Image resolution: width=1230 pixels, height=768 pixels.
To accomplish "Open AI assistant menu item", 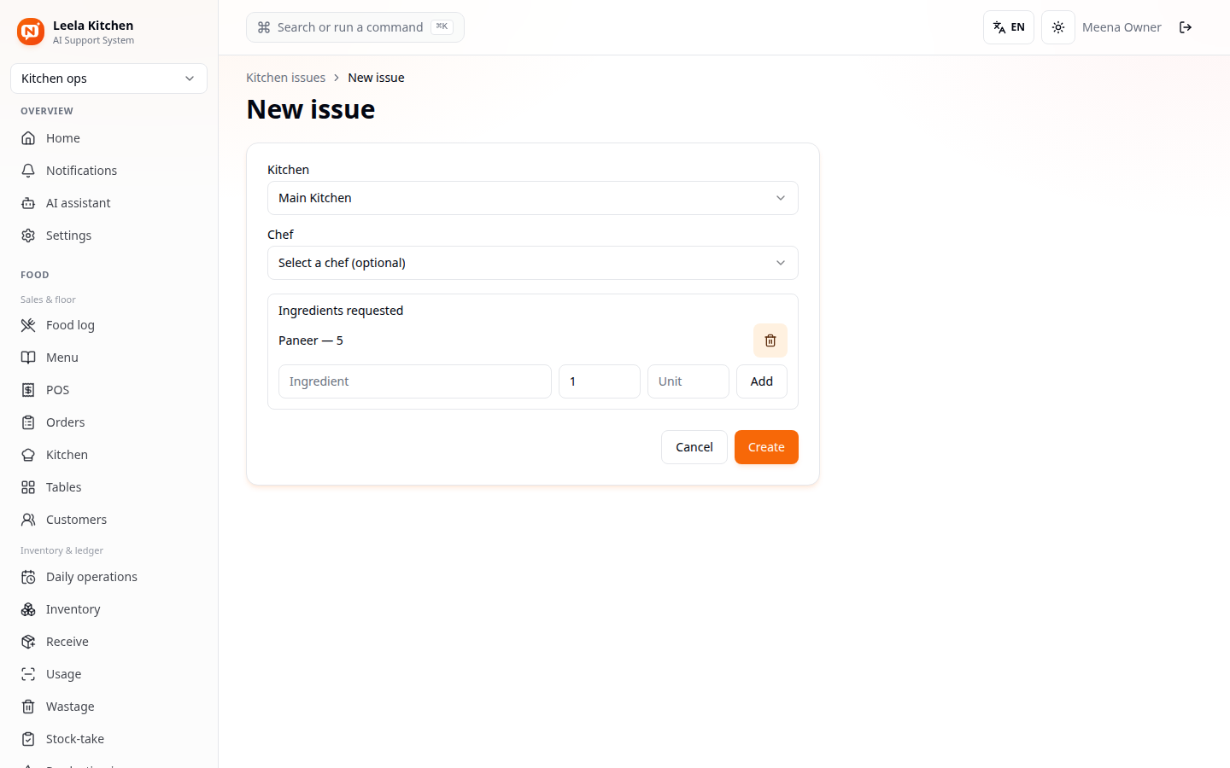I will click(108, 203).
